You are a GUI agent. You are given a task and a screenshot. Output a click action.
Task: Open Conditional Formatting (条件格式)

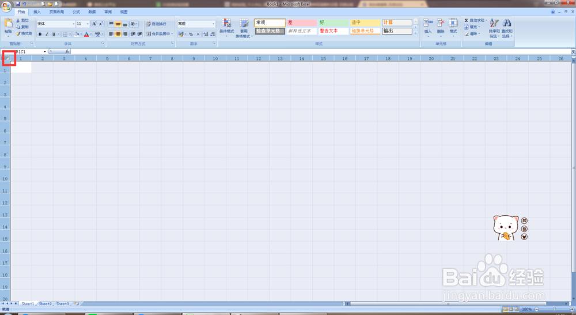coord(226,28)
